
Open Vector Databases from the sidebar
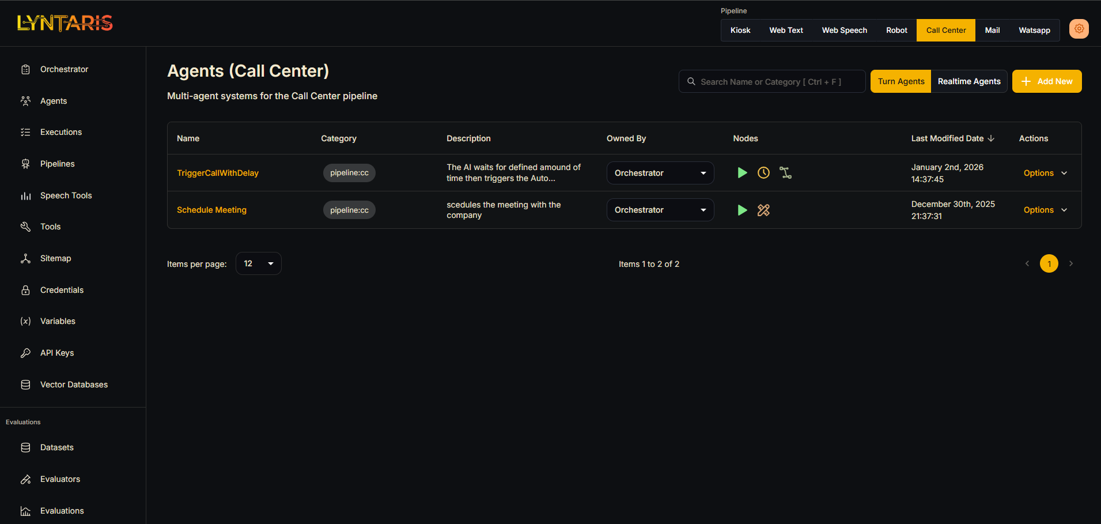(x=74, y=384)
